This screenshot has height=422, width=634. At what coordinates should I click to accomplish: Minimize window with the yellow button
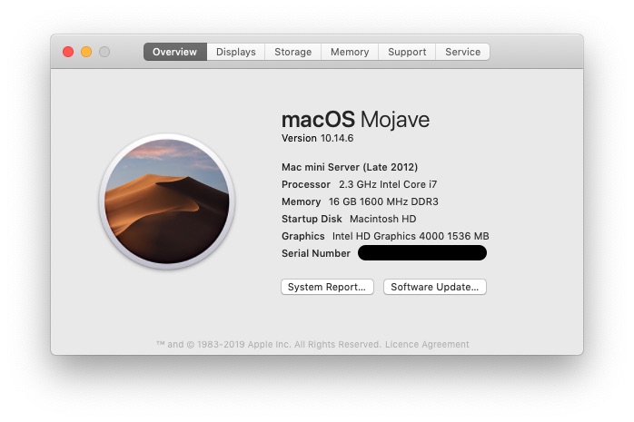pos(86,52)
